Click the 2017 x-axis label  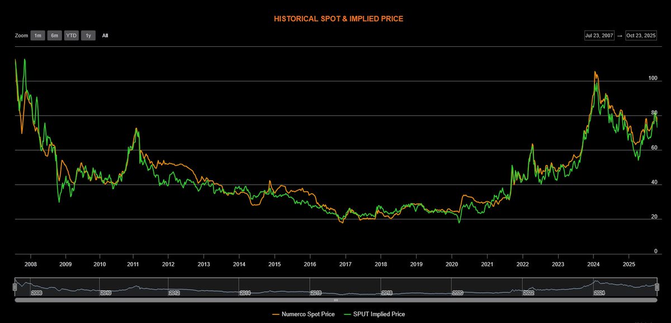(345, 264)
